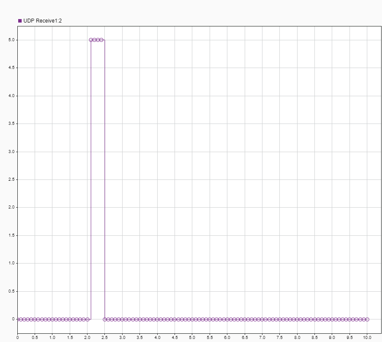Select last data marker on the 5.0 plateau

[101, 40]
